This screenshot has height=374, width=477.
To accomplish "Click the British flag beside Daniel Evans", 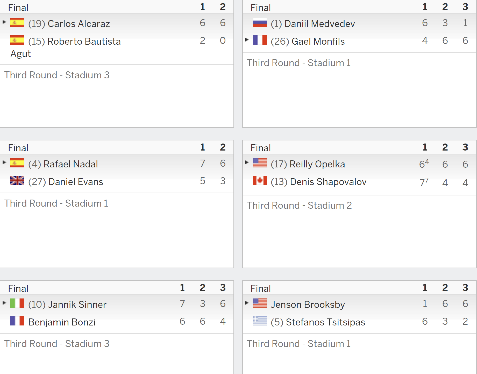I will coord(17,181).
